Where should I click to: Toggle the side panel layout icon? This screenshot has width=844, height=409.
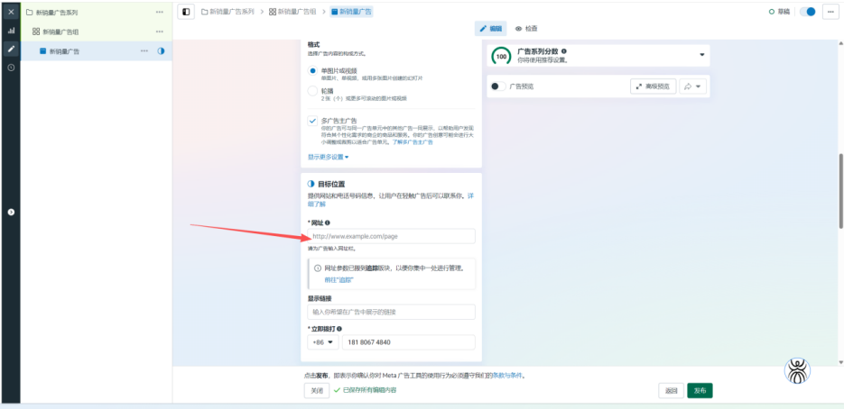(187, 12)
